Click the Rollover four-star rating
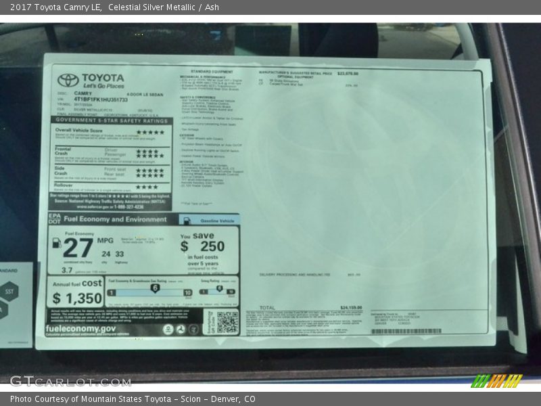This screenshot has width=541, height=406. (147, 187)
